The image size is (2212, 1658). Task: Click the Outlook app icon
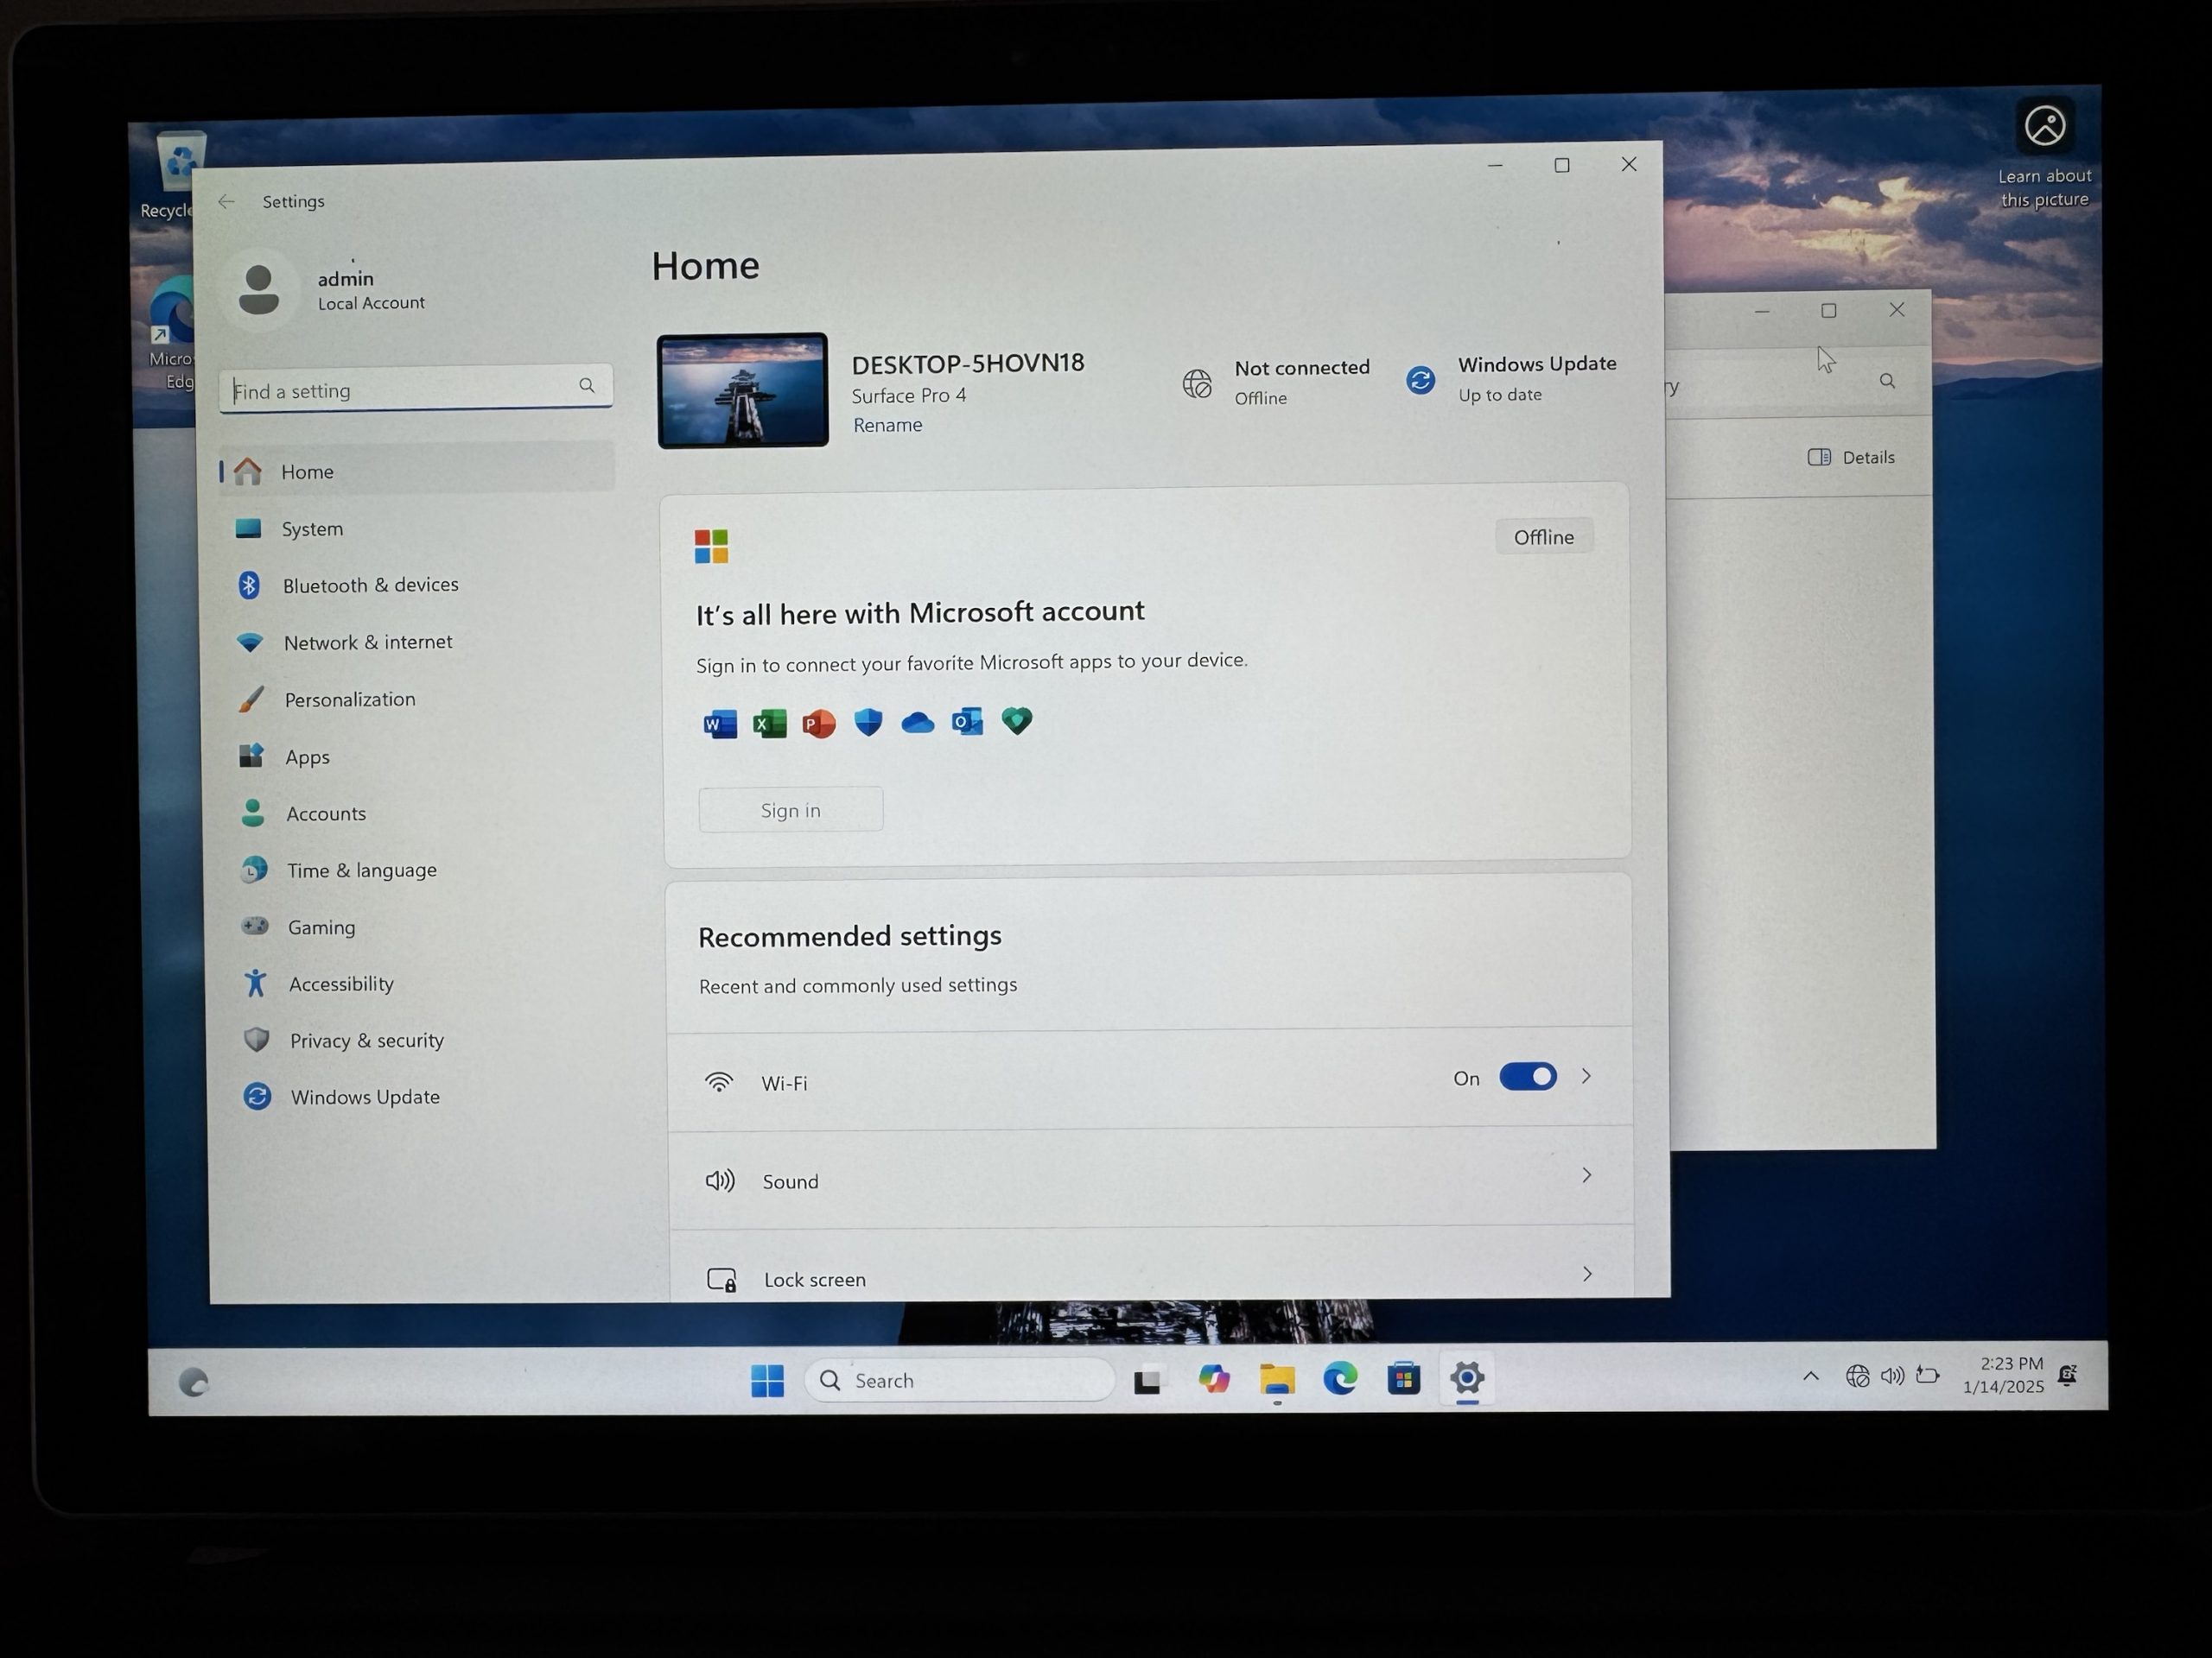(x=967, y=720)
